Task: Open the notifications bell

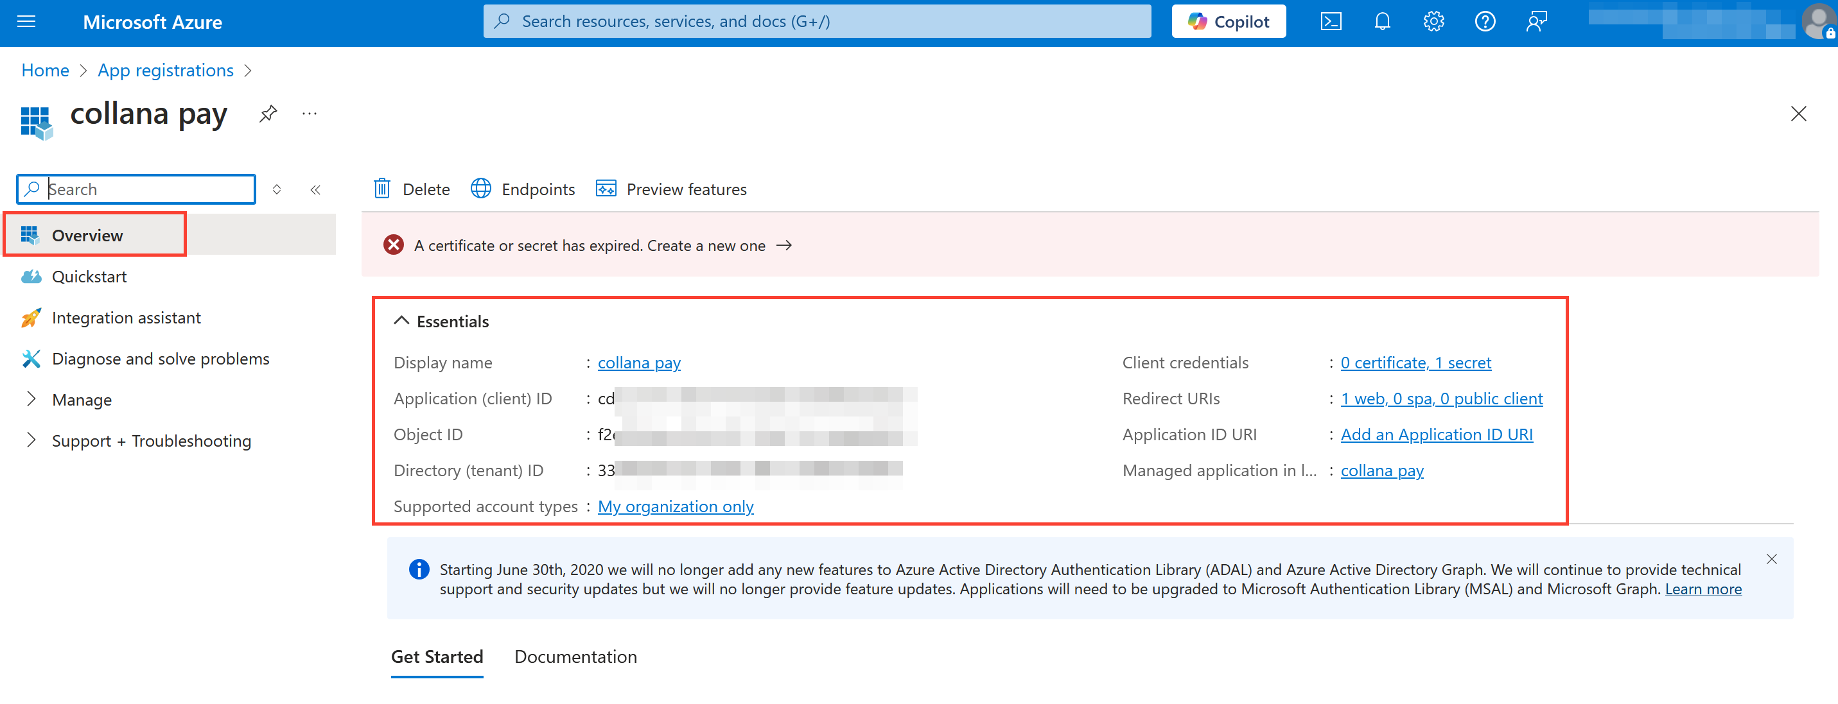Action: pyautogui.click(x=1382, y=21)
